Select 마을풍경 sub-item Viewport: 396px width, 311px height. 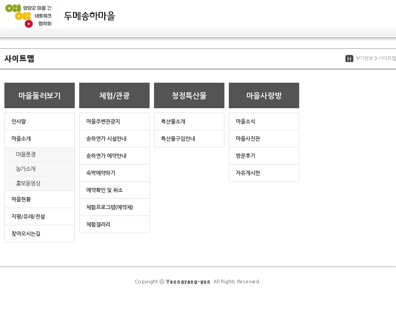pos(40,154)
